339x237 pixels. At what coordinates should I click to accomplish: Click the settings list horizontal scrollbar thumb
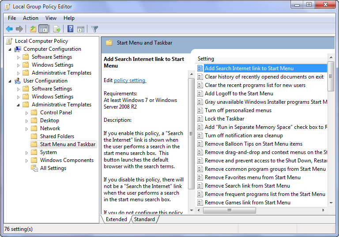(x=230, y=210)
